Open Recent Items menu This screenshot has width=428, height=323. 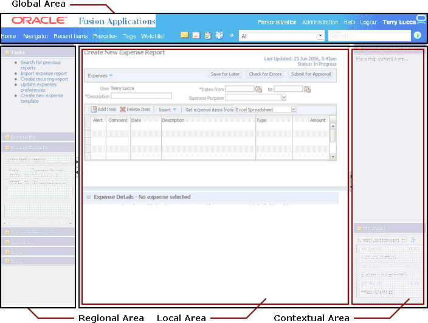(71, 36)
